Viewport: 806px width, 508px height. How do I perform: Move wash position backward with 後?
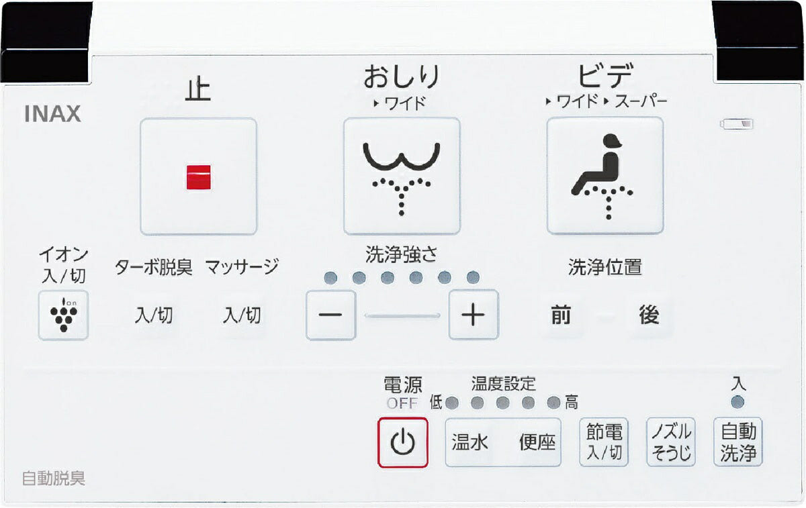649,315
